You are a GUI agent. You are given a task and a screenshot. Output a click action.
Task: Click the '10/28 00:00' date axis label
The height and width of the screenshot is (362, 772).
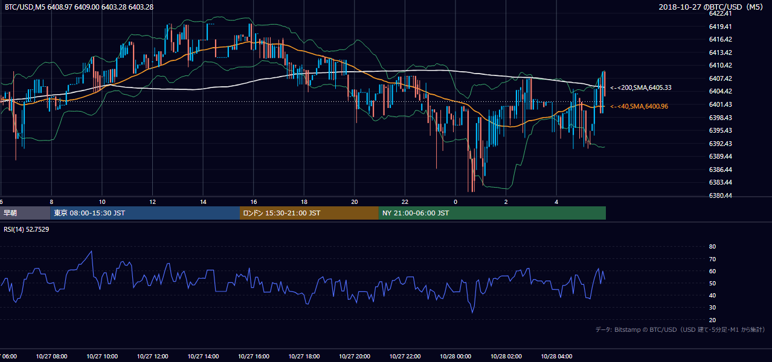click(455, 357)
